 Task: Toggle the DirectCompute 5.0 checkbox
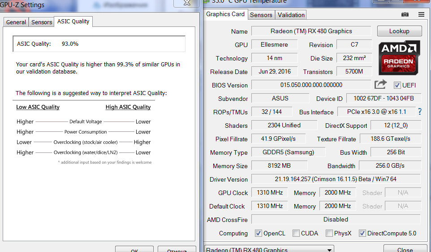(362, 233)
